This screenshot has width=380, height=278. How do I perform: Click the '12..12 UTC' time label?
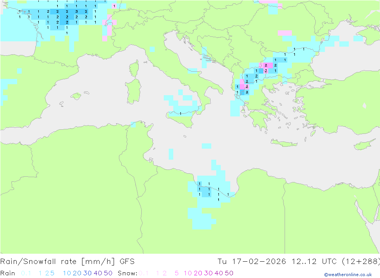pos(314,262)
